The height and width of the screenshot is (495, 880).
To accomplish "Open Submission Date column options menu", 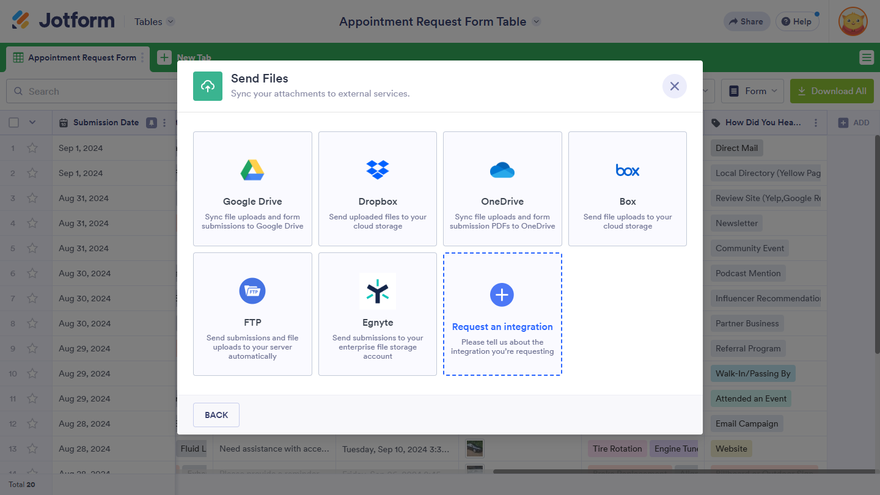I will tap(164, 123).
